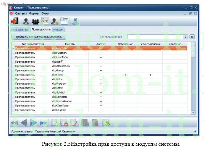
Task: Open the Формы menu
Action: 34,13
